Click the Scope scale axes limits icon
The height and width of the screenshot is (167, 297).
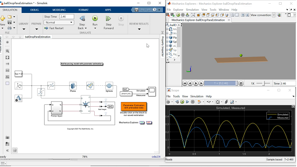click(x=218, y=102)
